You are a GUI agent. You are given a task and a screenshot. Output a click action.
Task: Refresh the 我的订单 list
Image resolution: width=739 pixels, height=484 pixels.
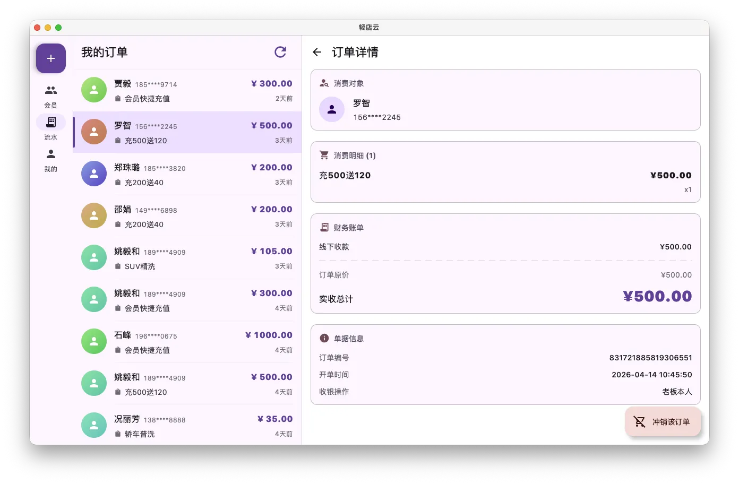point(280,52)
